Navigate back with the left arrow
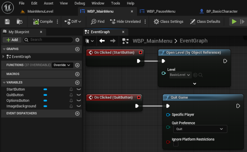Viewport: 247px width, 152px height. tap(102, 41)
